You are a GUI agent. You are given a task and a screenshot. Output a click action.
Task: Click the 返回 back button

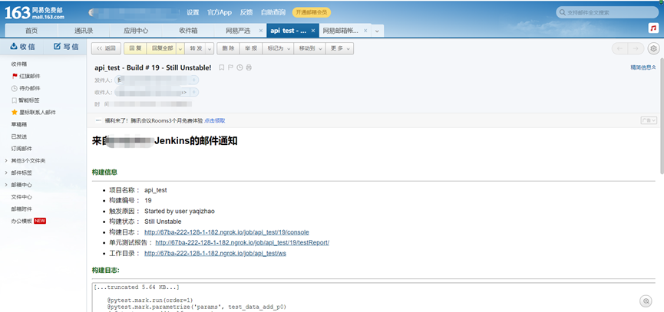click(106, 48)
